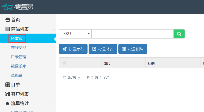Collapse the 商品列表 menu arrow
The height and width of the screenshot is (112, 204).
point(54,30)
